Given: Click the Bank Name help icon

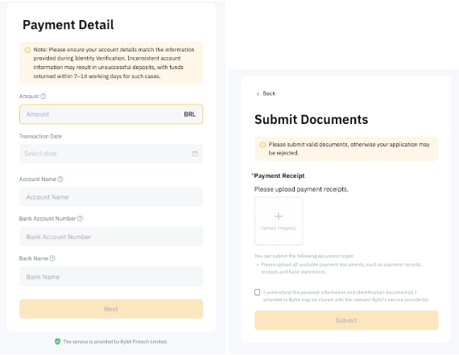Looking at the screenshot, I should click(x=52, y=258).
